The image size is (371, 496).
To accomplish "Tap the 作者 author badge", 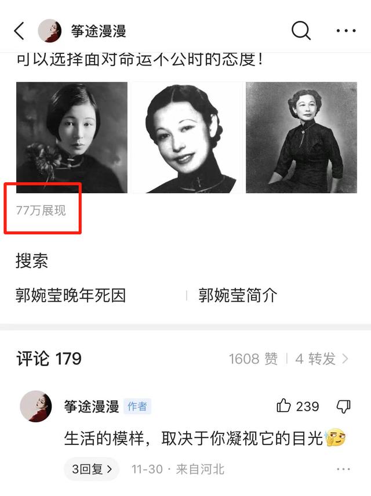I will 137,406.
